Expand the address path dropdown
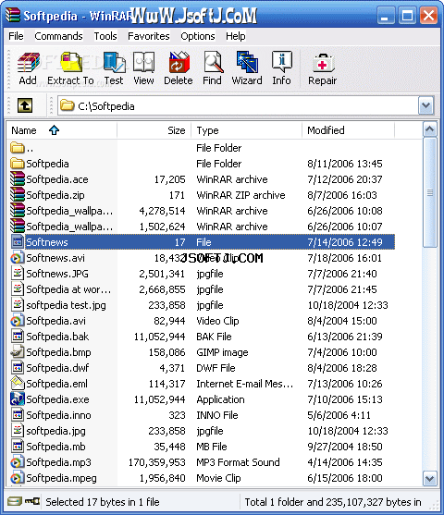The image size is (444, 515). [425, 105]
